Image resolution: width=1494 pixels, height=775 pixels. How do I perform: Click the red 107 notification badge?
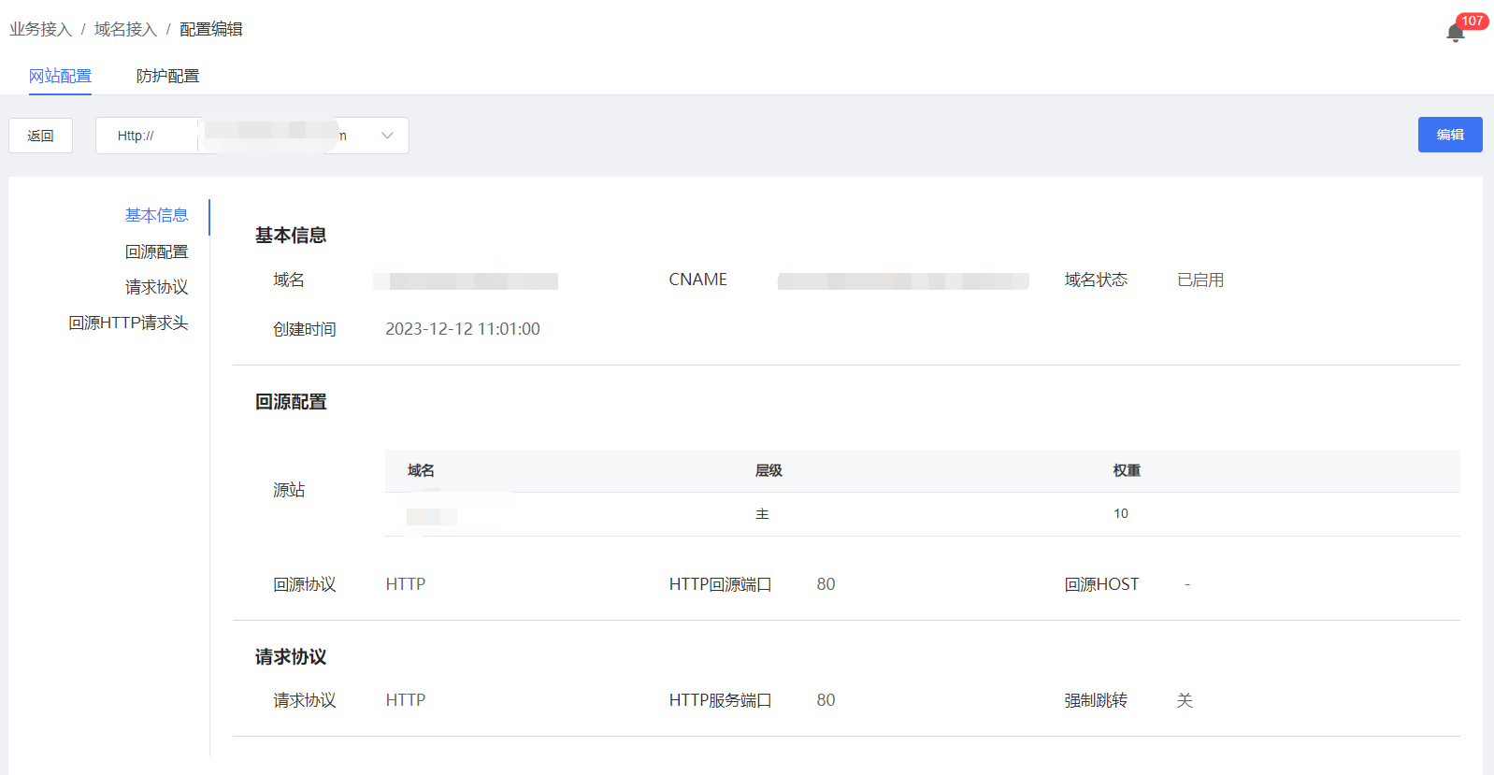click(1472, 21)
